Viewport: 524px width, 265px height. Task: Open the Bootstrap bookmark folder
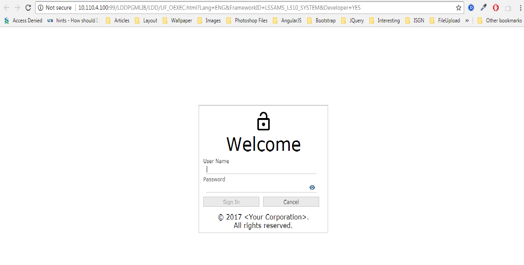click(x=322, y=20)
